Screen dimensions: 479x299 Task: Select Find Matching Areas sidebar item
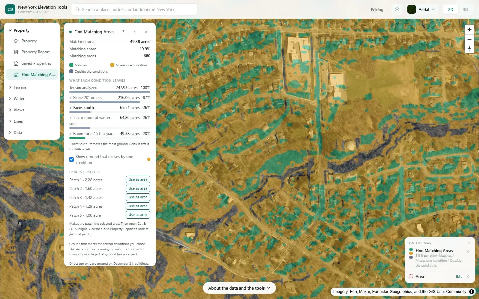pos(32,75)
